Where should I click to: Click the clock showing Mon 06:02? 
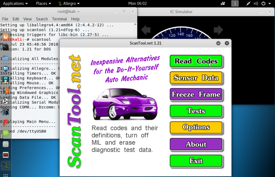pyautogui.click(x=137, y=3)
